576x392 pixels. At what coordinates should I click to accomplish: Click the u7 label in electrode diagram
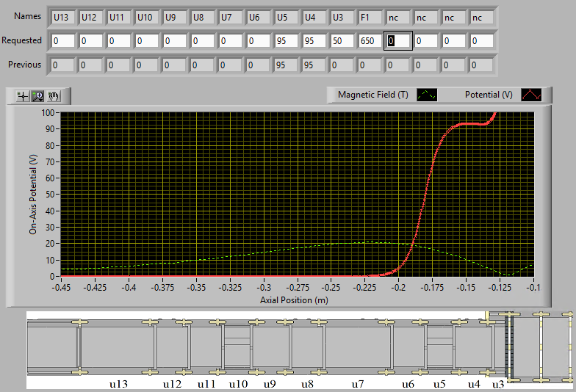click(357, 384)
